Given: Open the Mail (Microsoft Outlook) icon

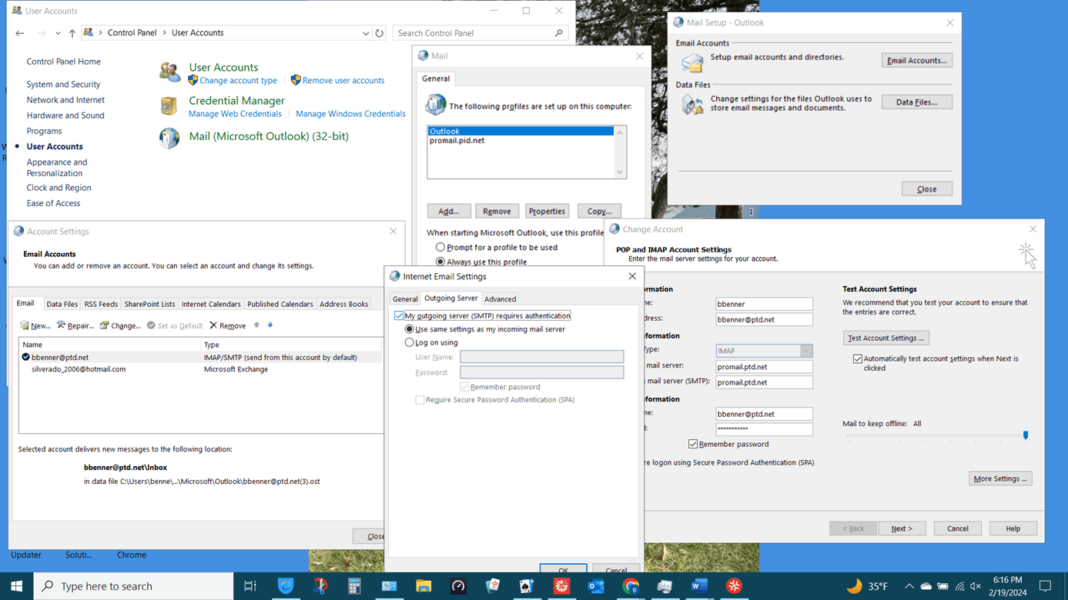Looking at the screenshot, I should pos(169,138).
